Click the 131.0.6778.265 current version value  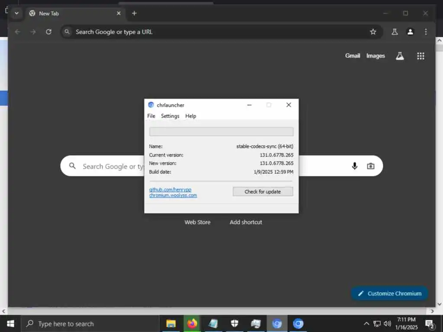pyautogui.click(x=276, y=155)
